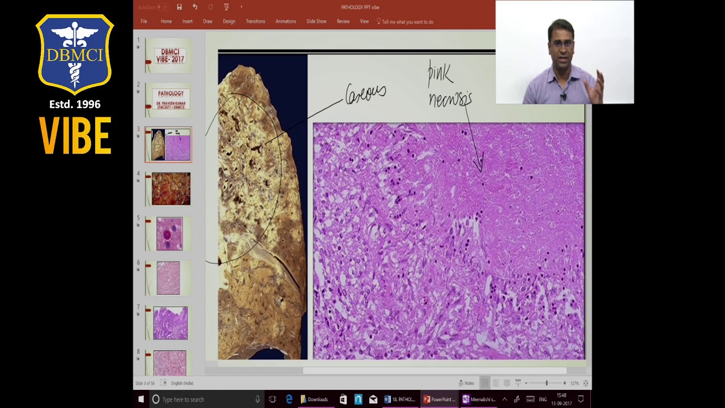Click the 127% zoom level
The image size is (725, 408).
pyautogui.click(x=574, y=383)
